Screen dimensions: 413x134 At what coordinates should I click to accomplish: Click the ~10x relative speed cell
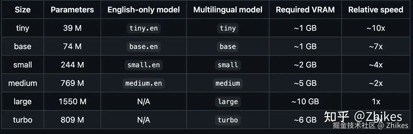click(x=376, y=28)
